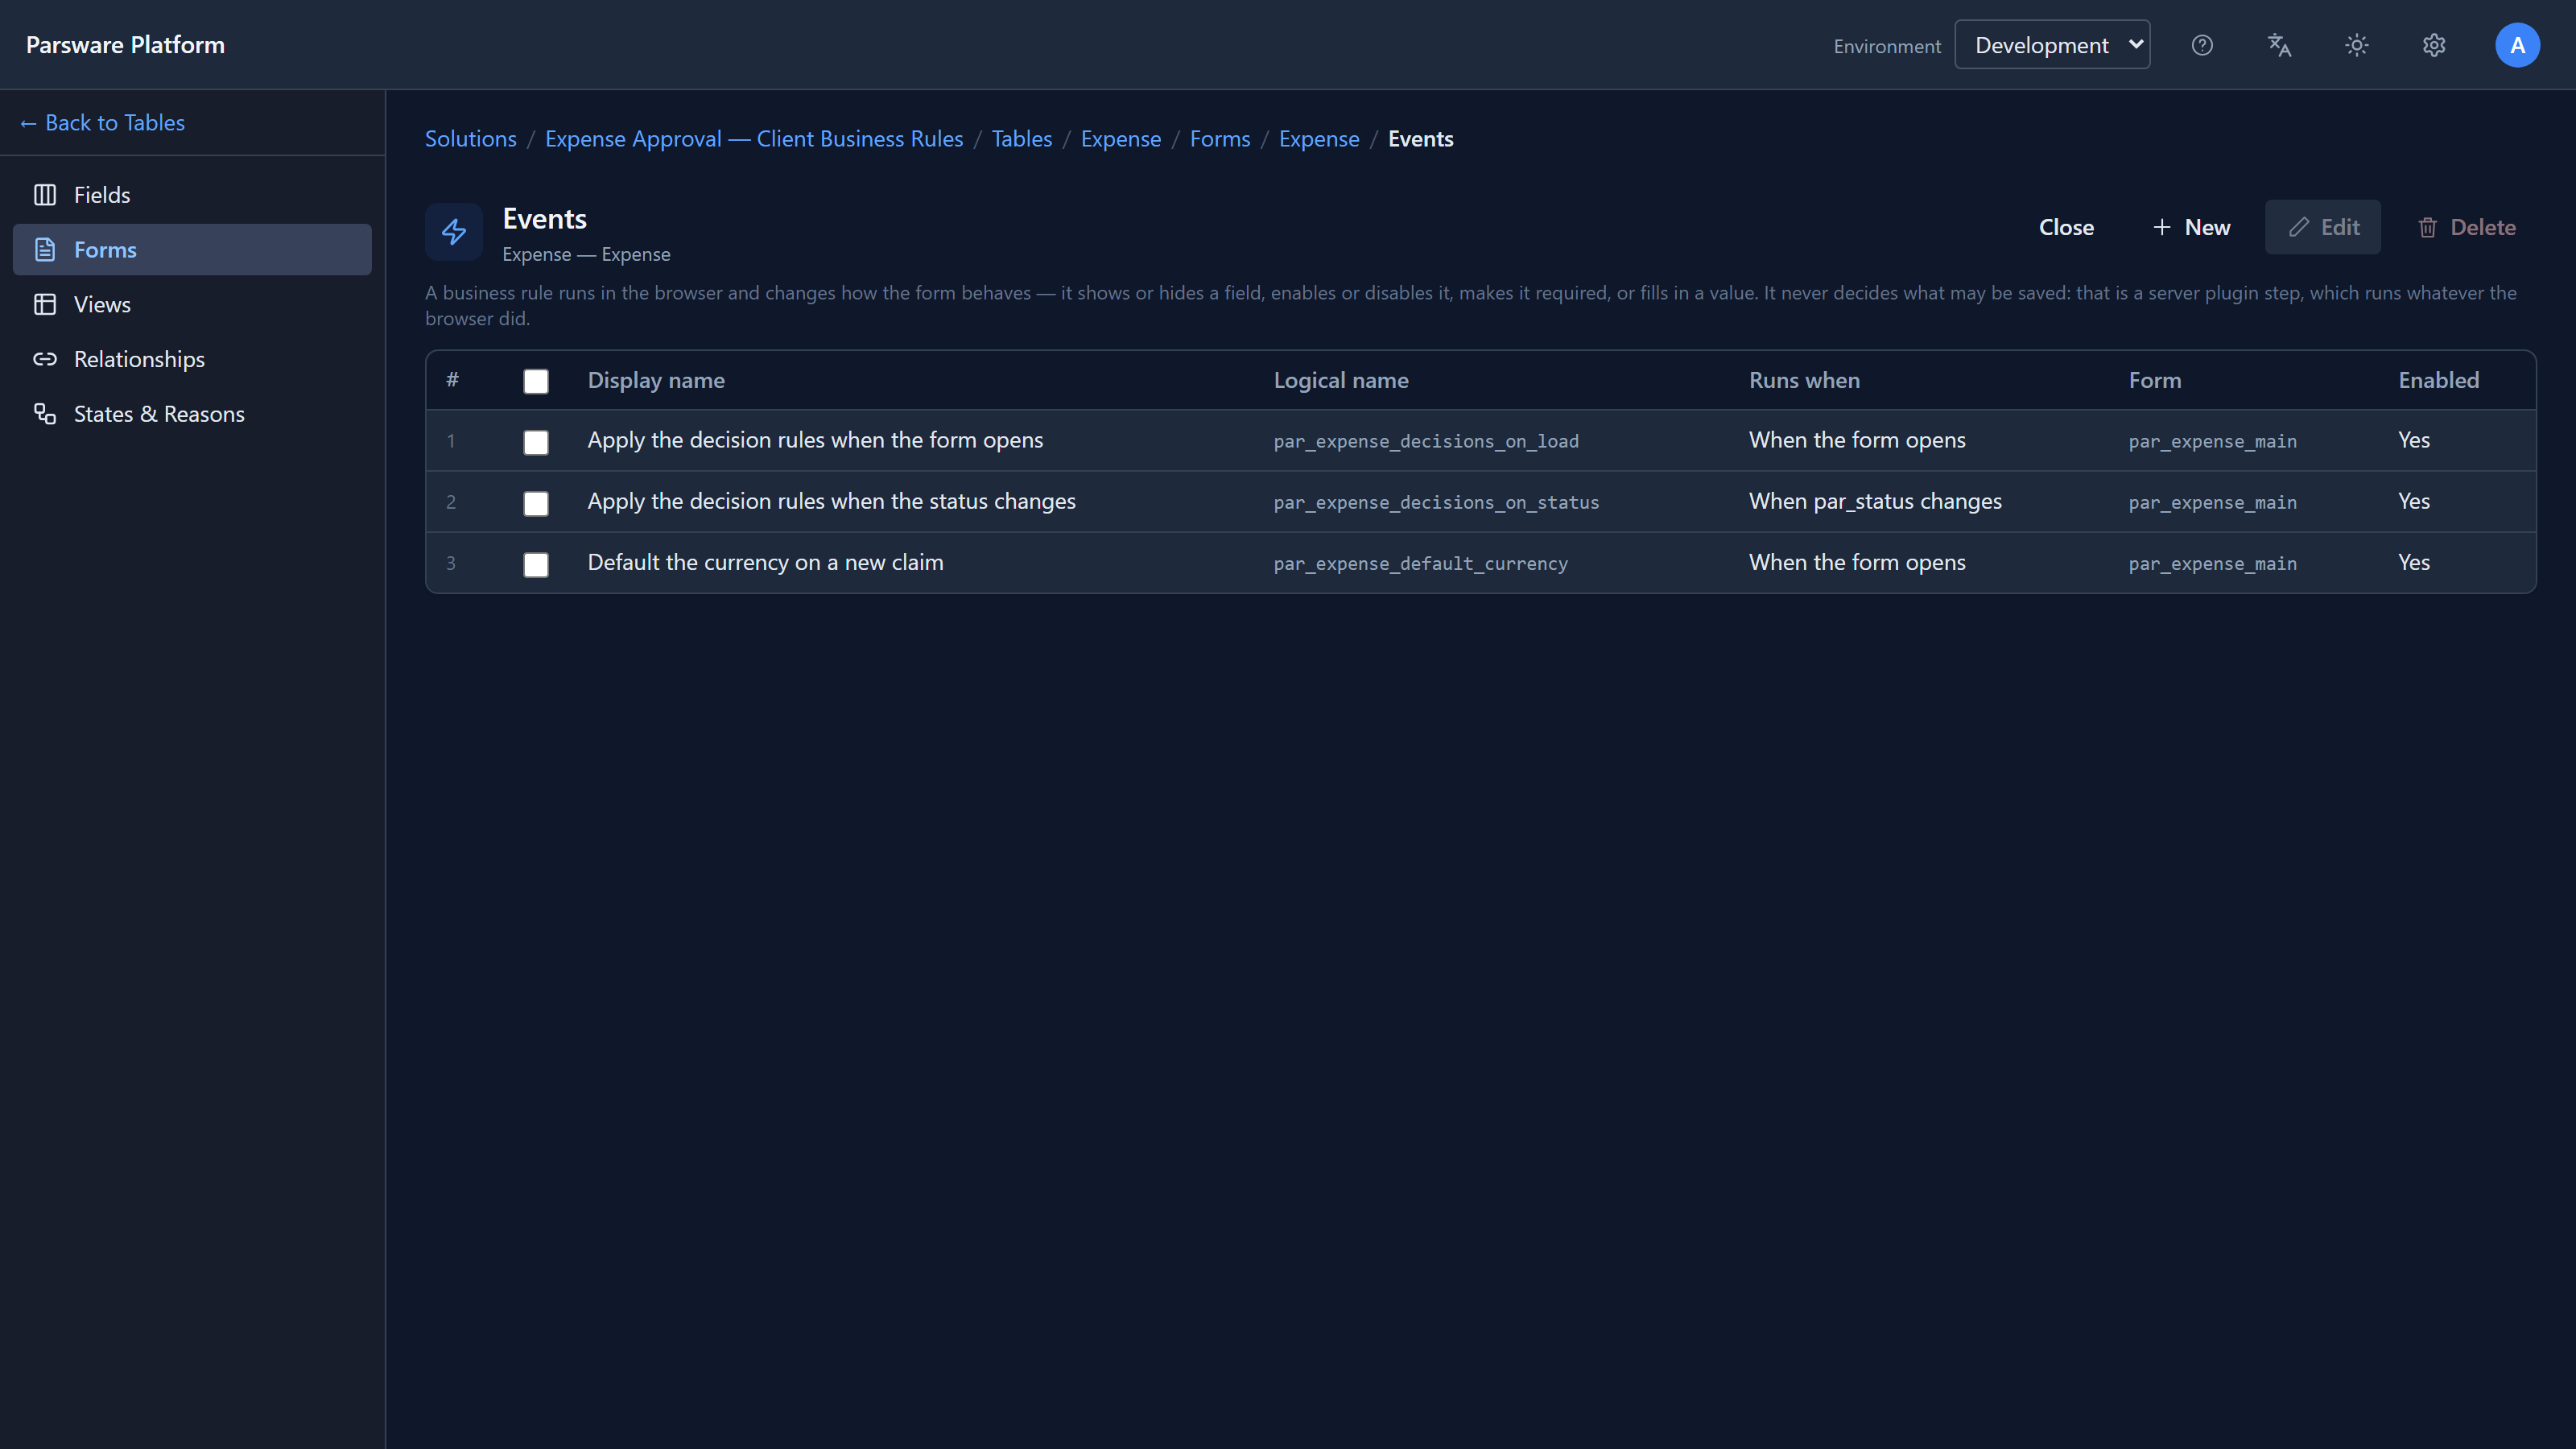Click the Fields columns icon in sidebar

[x=45, y=195]
